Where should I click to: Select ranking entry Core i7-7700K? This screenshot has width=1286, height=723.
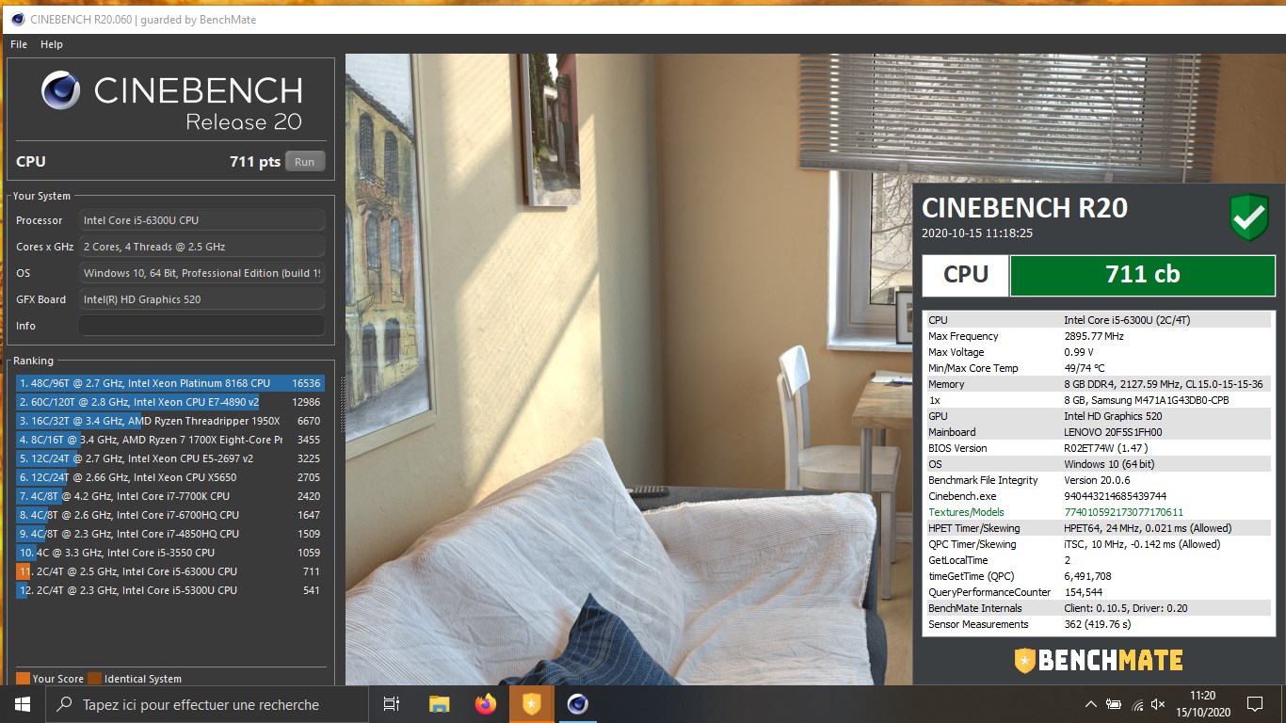pyautogui.click(x=169, y=496)
